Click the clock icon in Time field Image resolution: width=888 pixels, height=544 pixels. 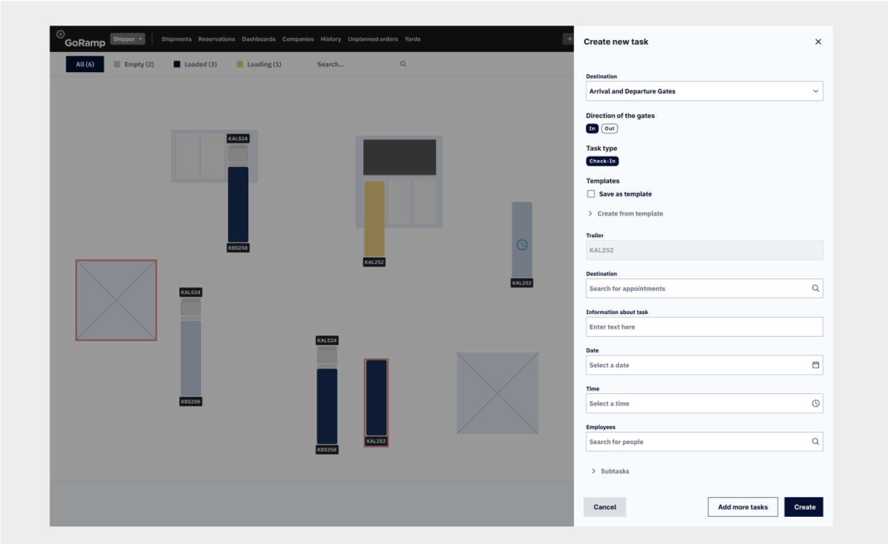tap(815, 403)
